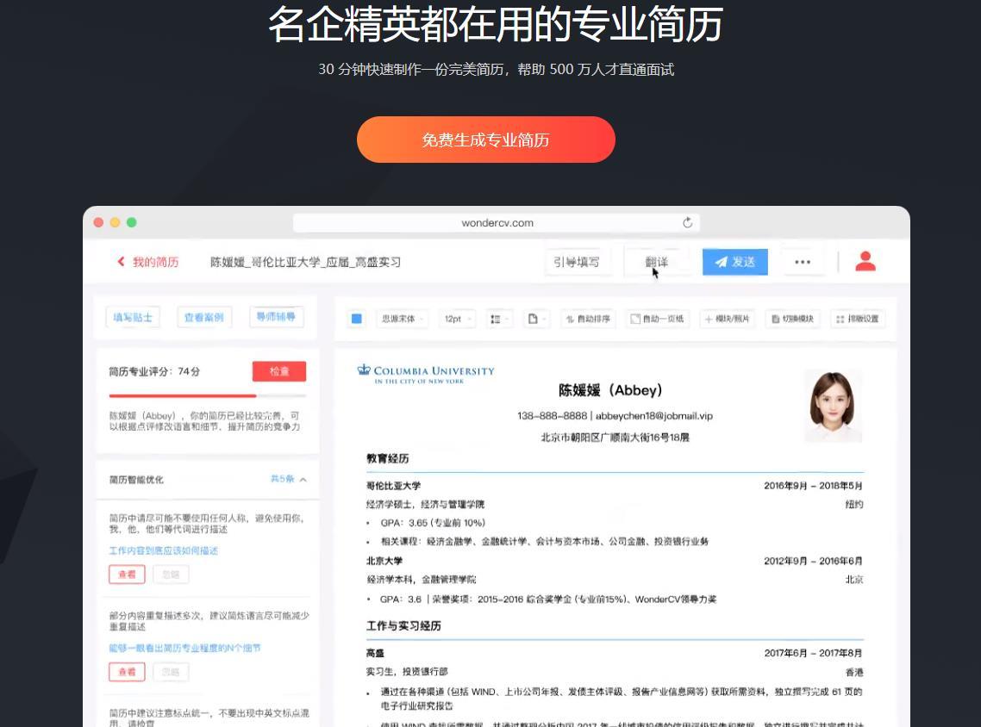Select the 工作与实习经历 section heading
This screenshot has height=727, width=981.
click(403, 625)
